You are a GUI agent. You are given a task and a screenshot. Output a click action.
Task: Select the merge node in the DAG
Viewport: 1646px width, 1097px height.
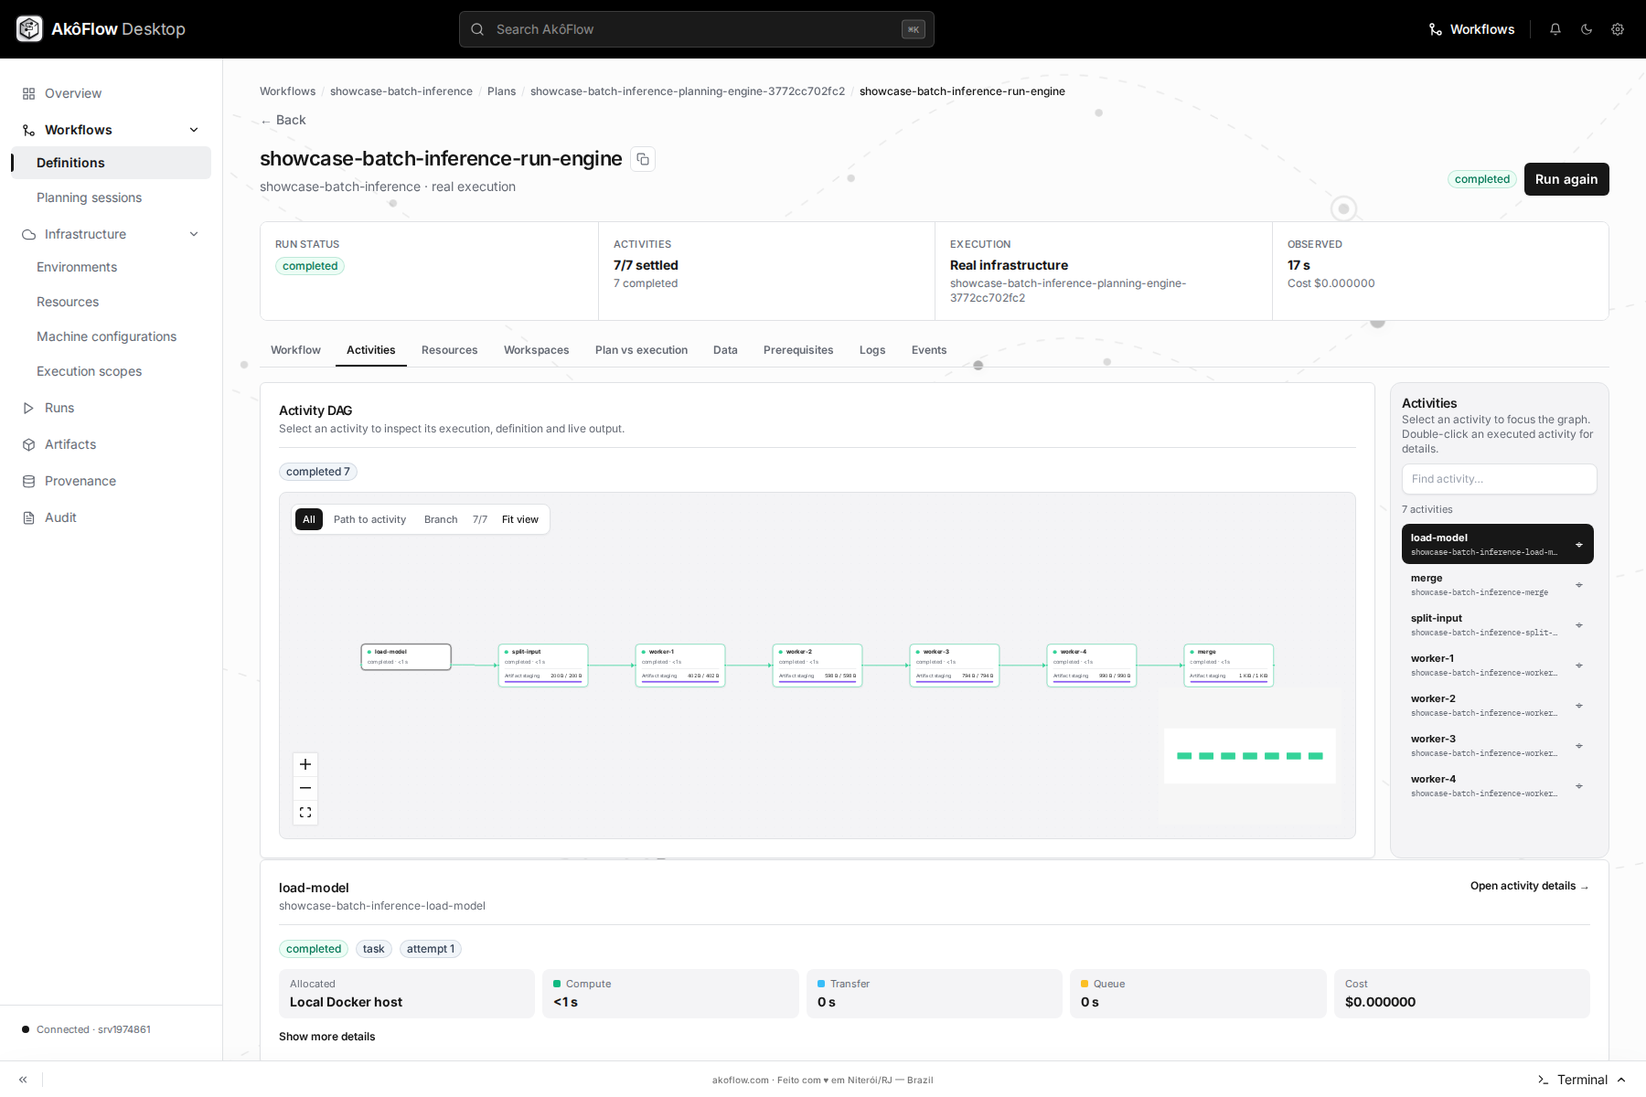tap(1229, 666)
